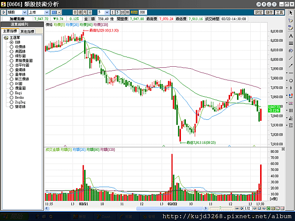The width and height of the screenshot is (295, 221).
Task: Open the 上市 market dropdown
Action: pyautogui.click(x=47, y=12)
